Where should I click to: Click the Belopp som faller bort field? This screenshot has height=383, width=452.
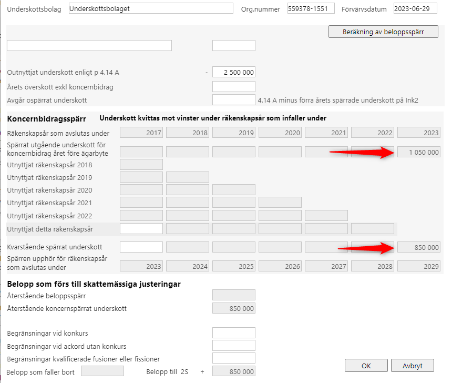[x=102, y=371]
